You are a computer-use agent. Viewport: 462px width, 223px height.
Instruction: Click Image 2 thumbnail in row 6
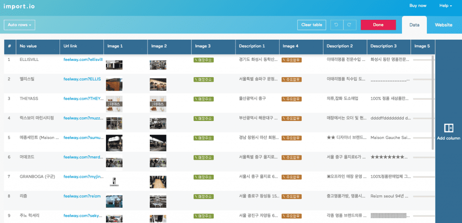158,163
